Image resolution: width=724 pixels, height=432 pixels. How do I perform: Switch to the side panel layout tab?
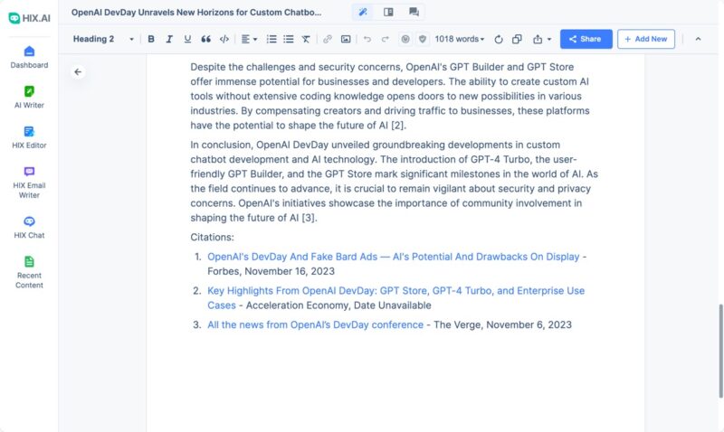tap(388, 12)
